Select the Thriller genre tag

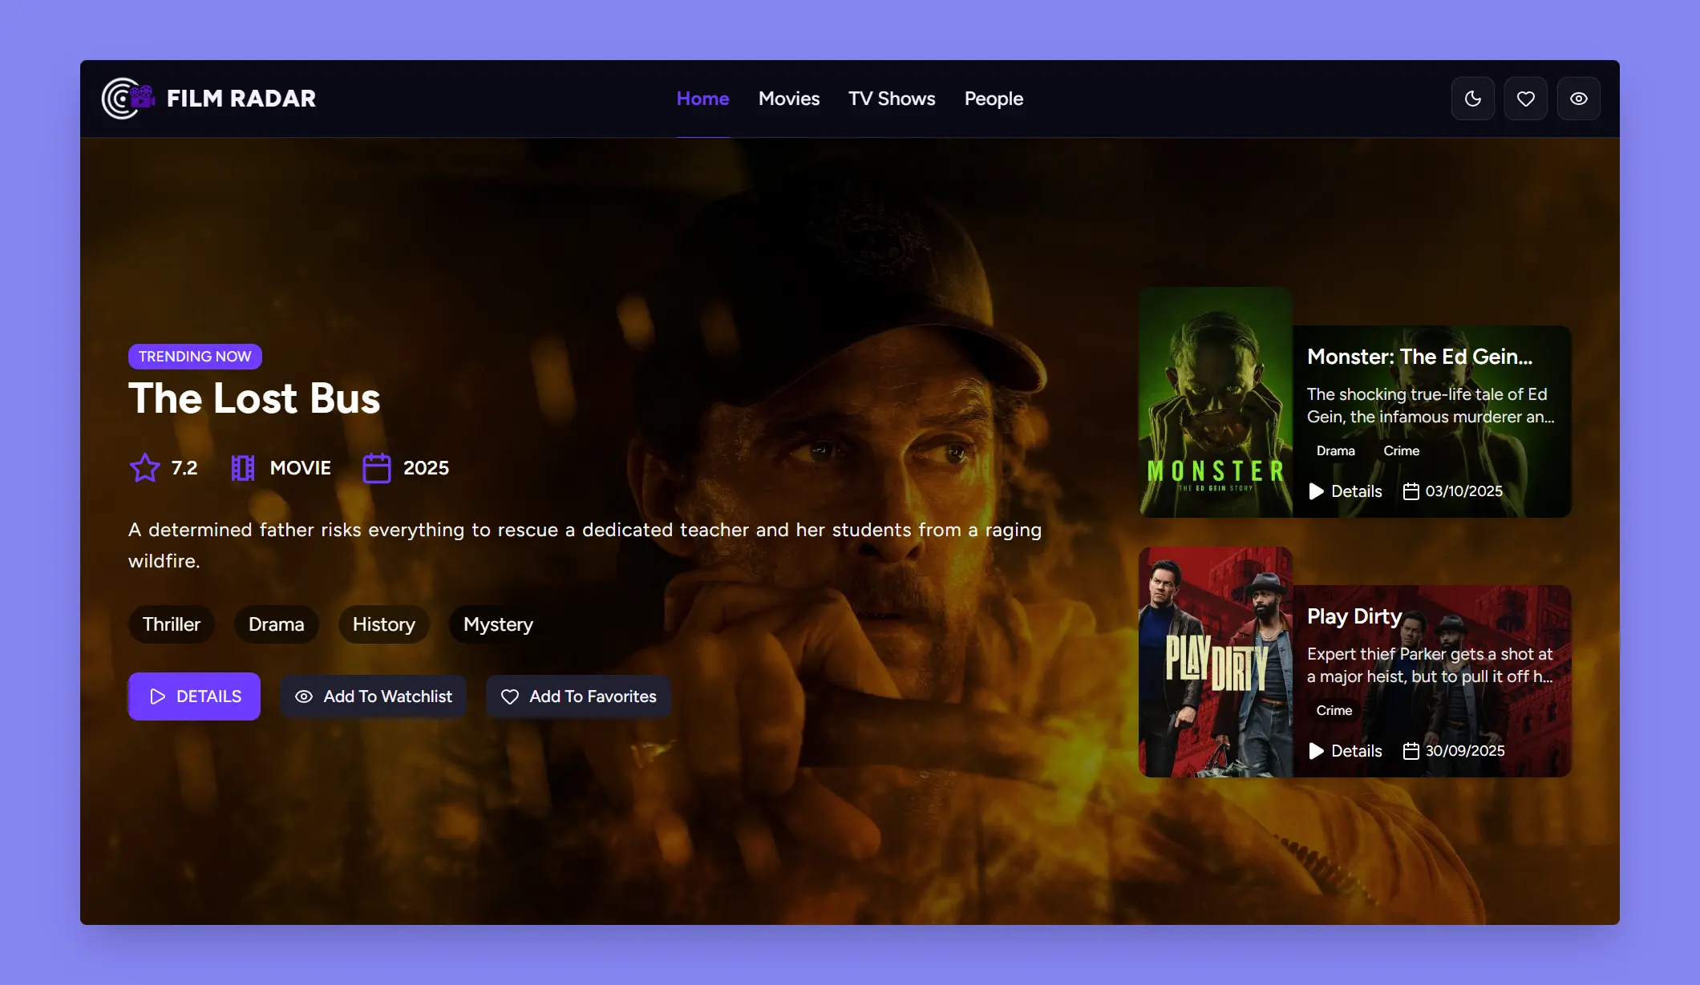point(171,624)
